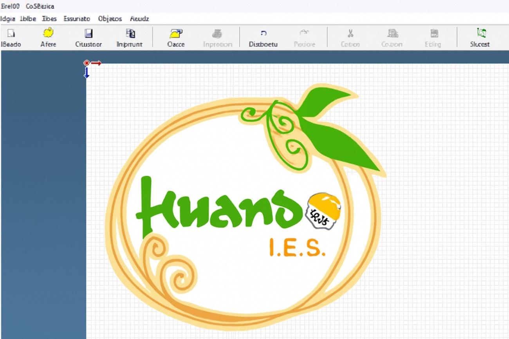Click the cupcake image in the logo

pyautogui.click(x=323, y=211)
